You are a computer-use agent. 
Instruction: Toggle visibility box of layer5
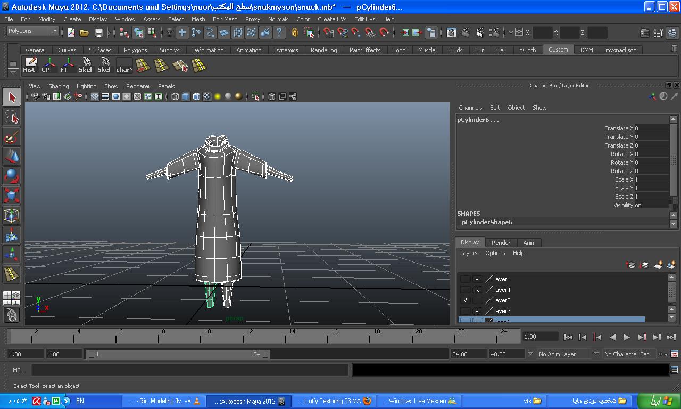click(465, 279)
